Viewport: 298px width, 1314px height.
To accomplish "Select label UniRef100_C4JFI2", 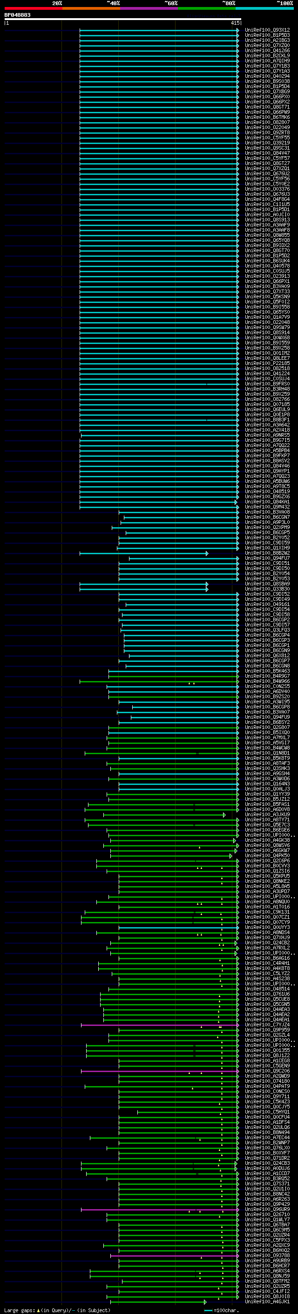I will click(267, 1292).
